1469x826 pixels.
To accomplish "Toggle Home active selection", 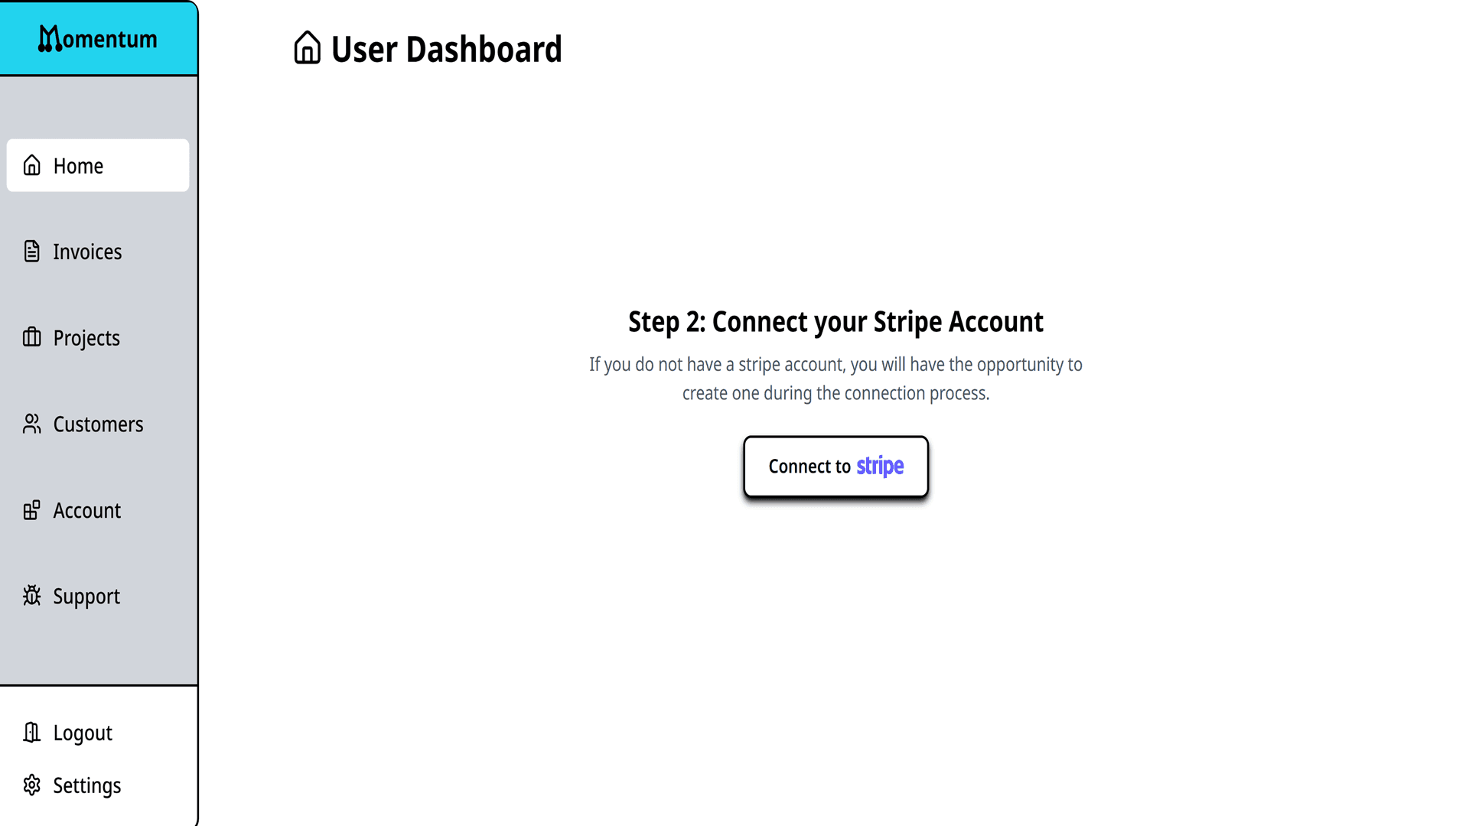I will tap(98, 164).
